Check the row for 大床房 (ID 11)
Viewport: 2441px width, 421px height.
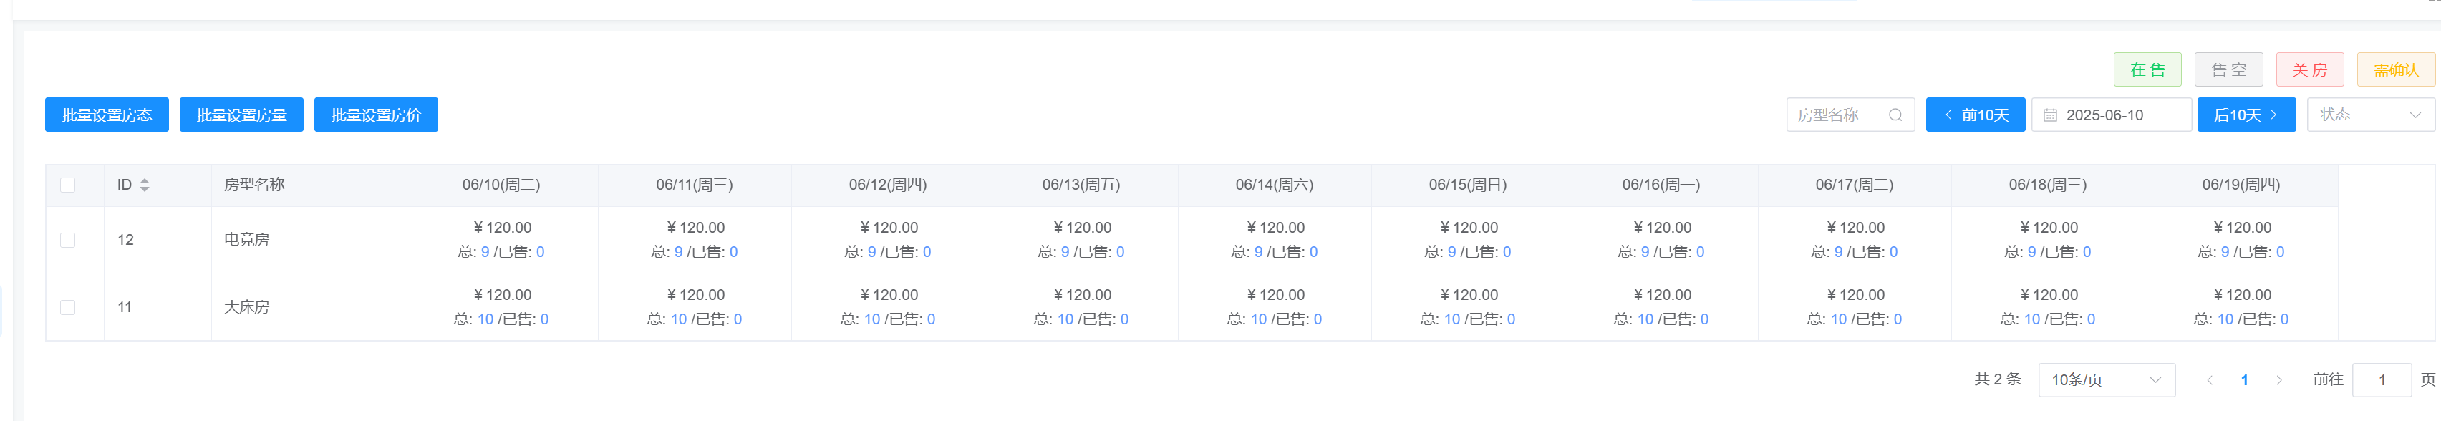(x=67, y=307)
